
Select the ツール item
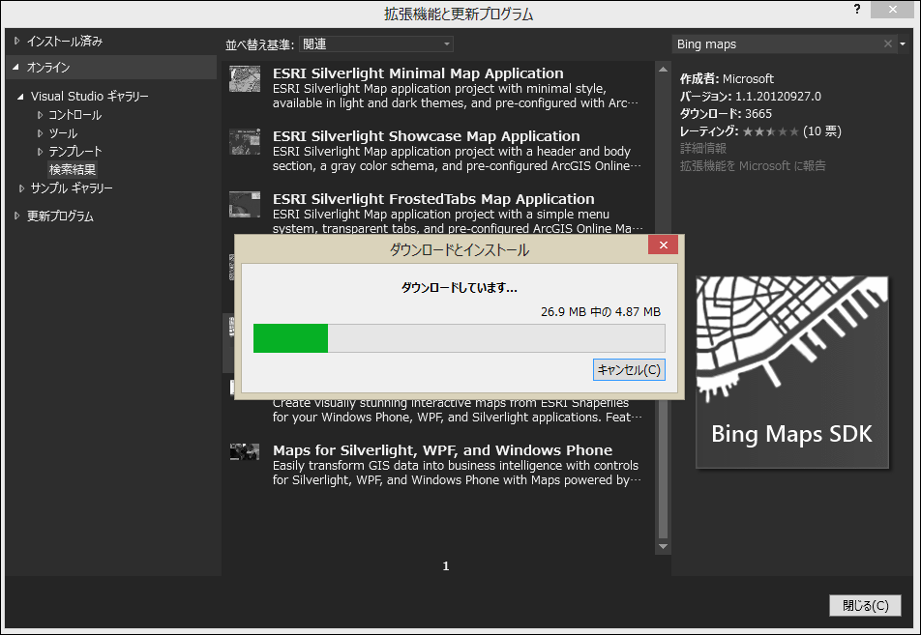pos(63,133)
